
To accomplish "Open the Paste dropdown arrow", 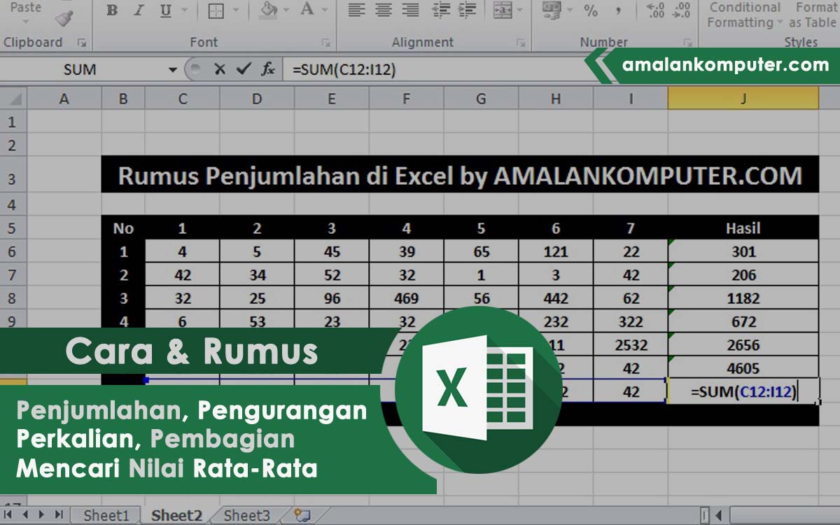I will (25, 21).
